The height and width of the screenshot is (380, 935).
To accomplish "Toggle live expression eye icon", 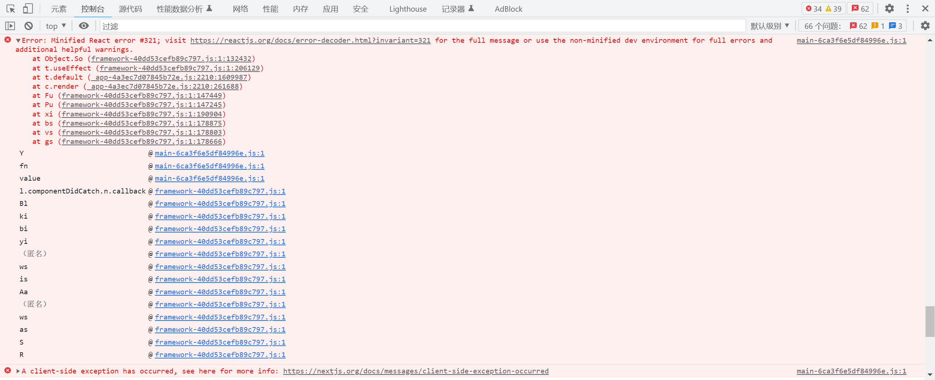I will (x=84, y=26).
